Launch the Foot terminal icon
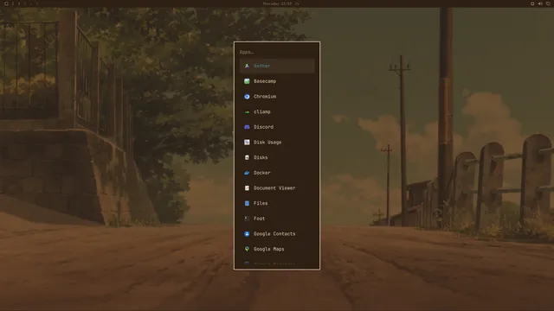 click(247, 219)
